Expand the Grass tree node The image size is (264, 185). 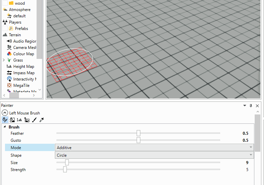pos(4,60)
